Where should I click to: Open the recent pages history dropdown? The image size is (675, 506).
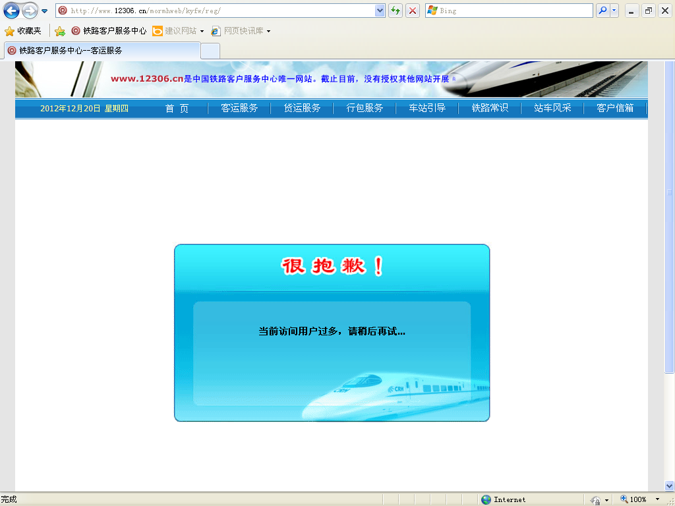[x=44, y=11]
